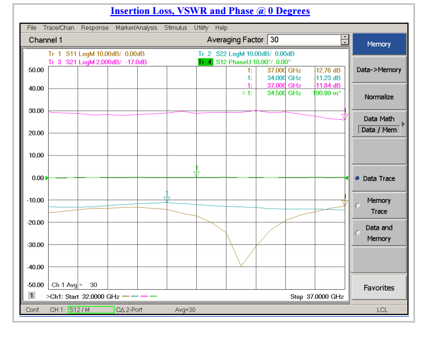Open the Trace/Chan menu
Image resolution: width=428 pixels, height=342 pixels.
tap(59, 28)
